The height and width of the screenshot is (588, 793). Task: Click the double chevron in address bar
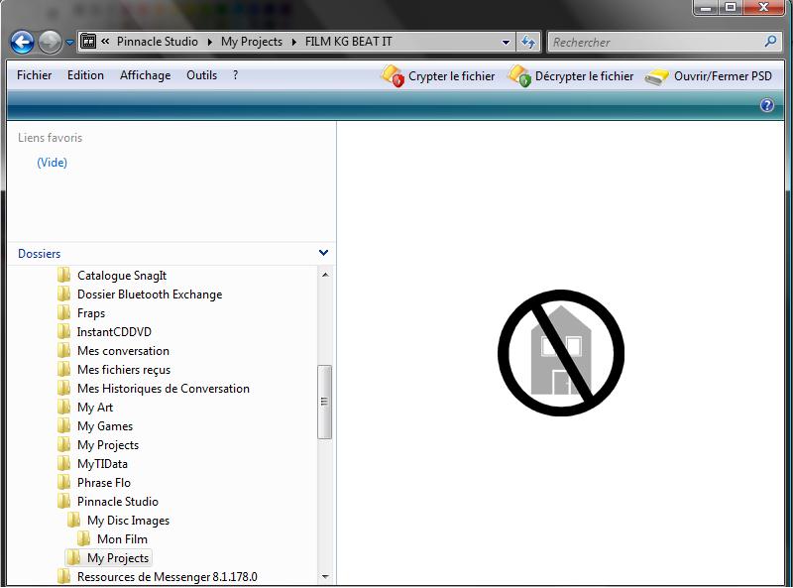tap(106, 42)
